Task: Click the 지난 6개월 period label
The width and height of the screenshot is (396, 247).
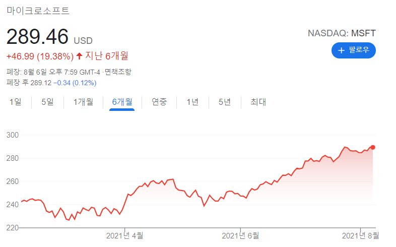Action: click(107, 56)
